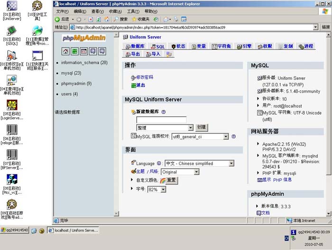This screenshot has height=250, width=332.
Task: Click the green log out icon in sidebar
Action: (74, 51)
